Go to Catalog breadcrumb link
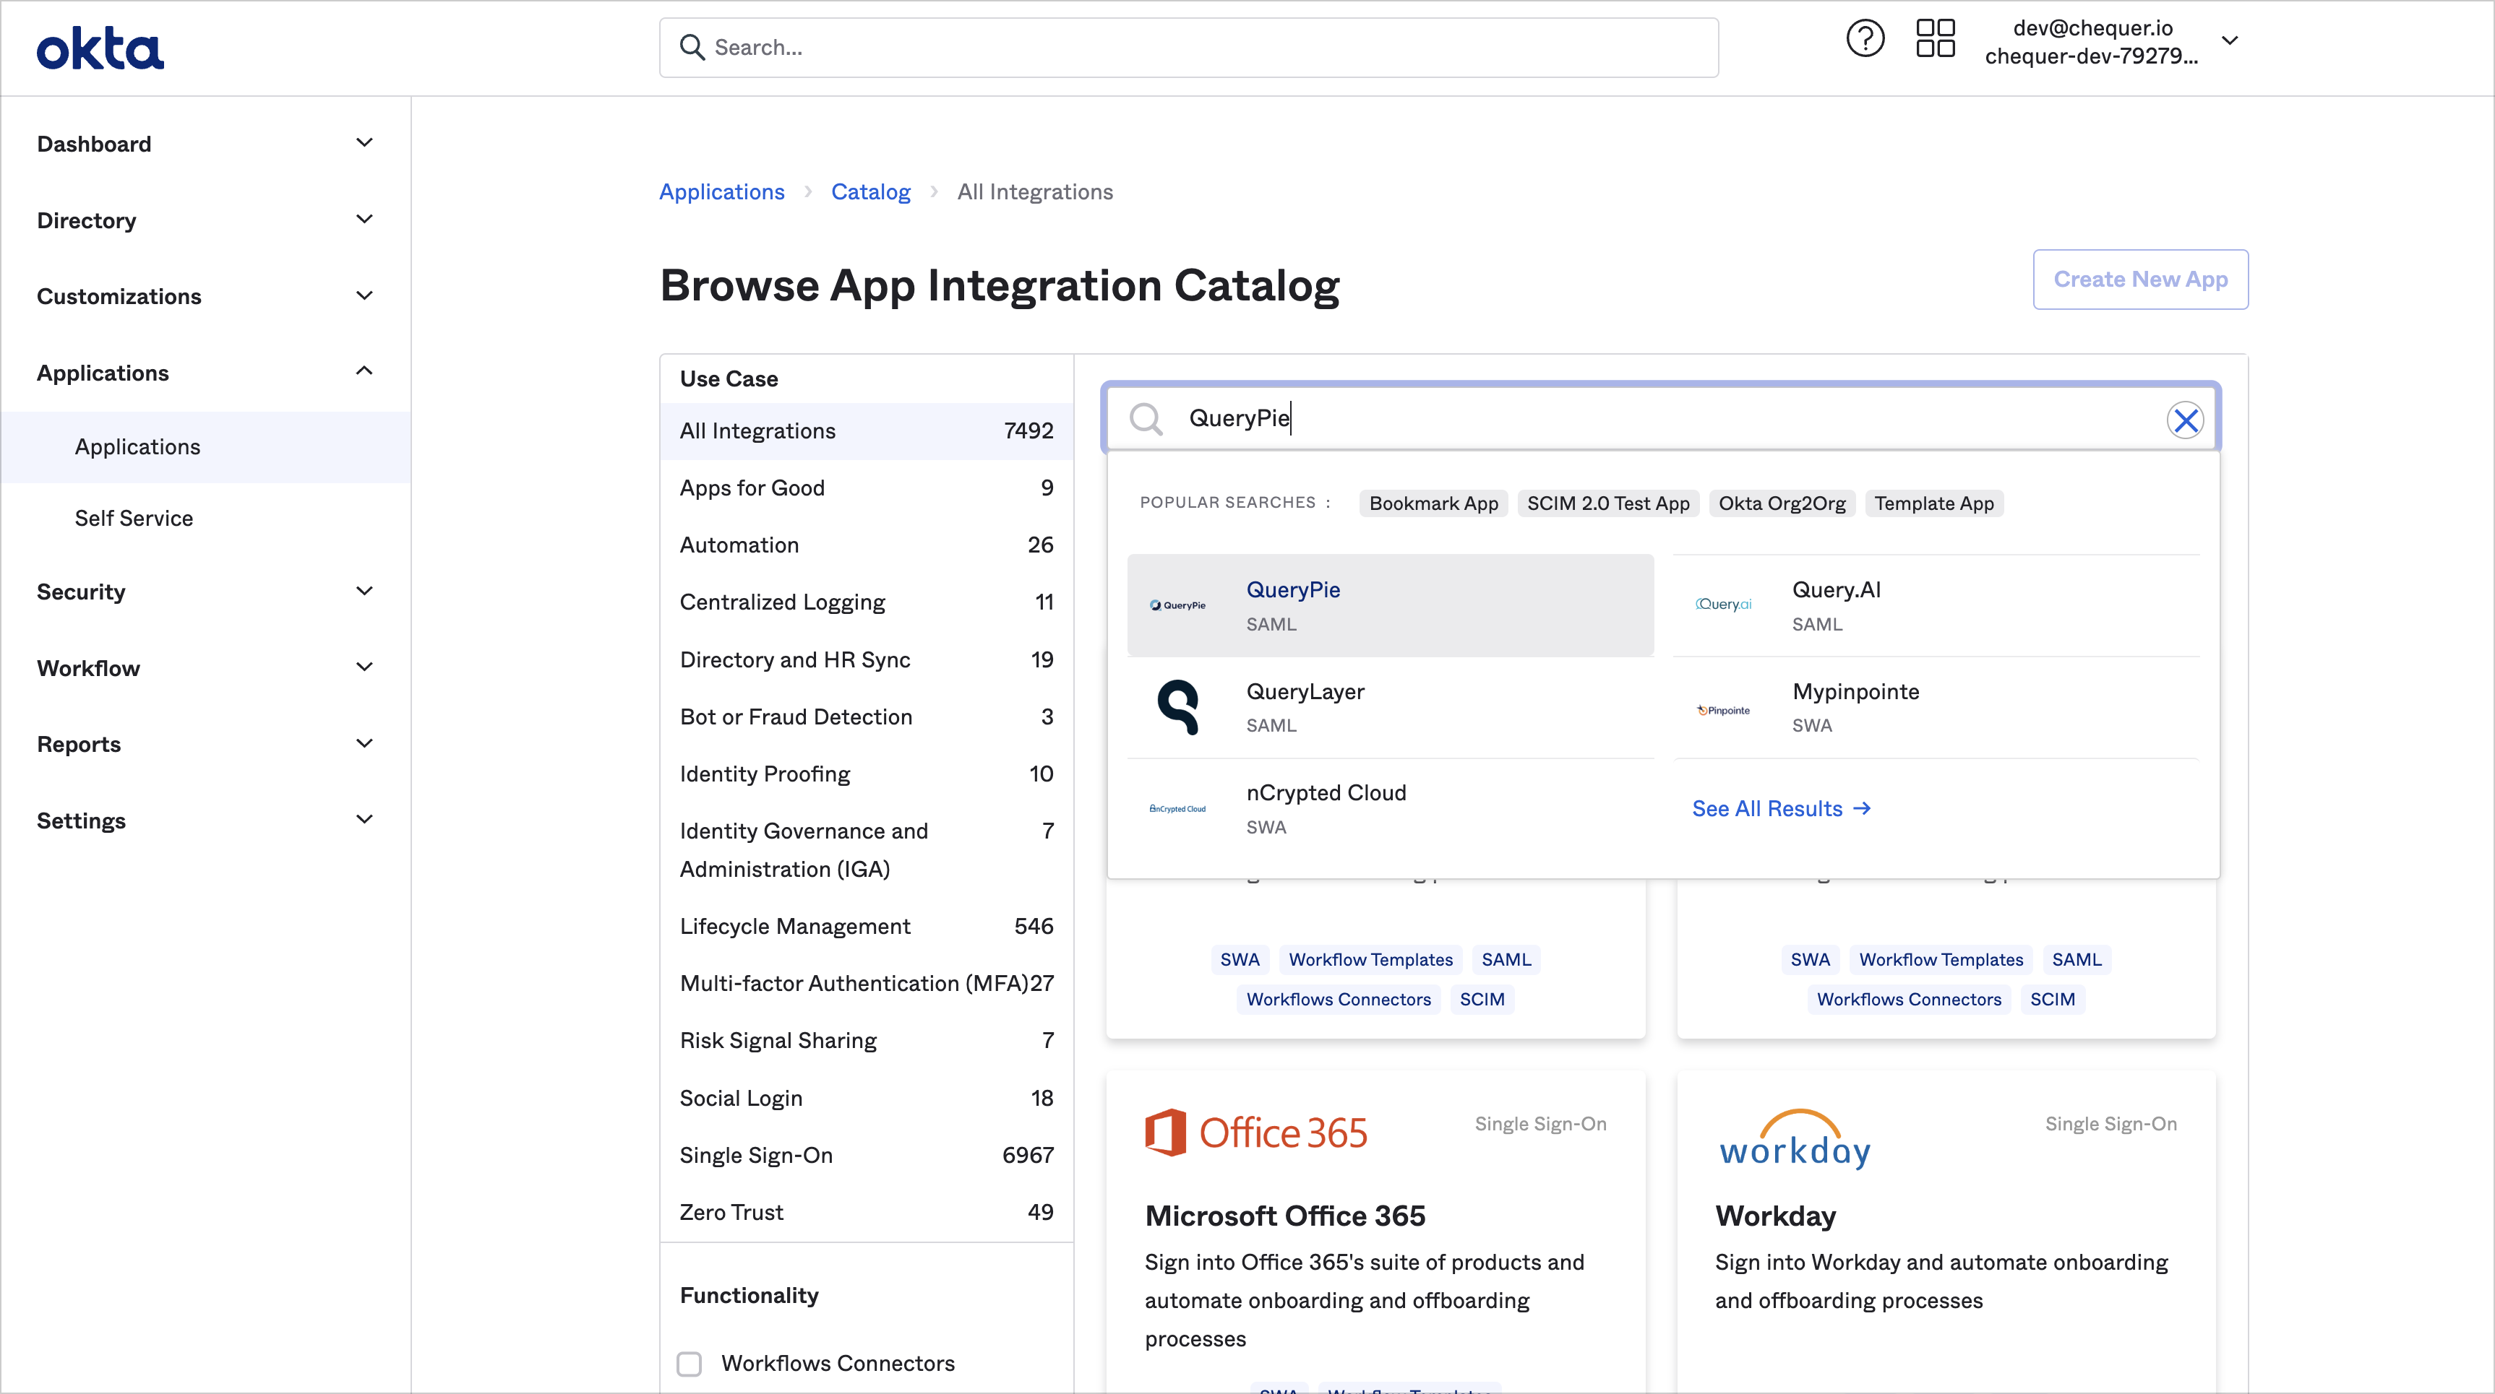2495x1394 pixels. pyautogui.click(x=871, y=191)
